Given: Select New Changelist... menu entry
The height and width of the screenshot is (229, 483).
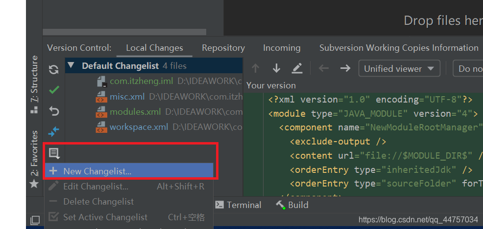Looking at the screenshot, I should pyautogui.click(x=129, y=171).
